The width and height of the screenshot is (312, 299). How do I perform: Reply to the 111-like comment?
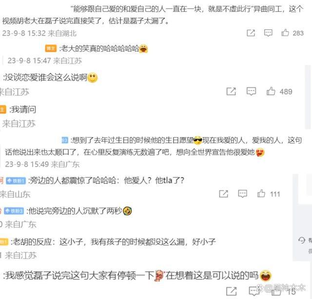pos(243,194)
